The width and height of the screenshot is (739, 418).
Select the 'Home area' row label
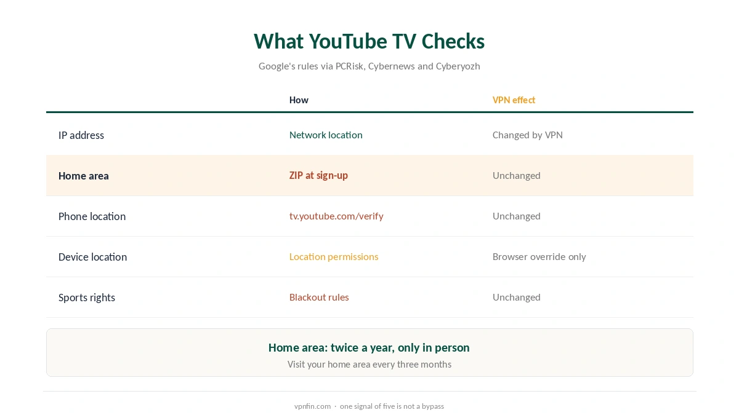pyautogui.click(x=84, y=176)
